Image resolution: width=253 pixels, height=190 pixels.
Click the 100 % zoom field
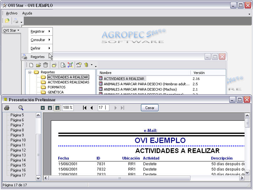point(68,108)
